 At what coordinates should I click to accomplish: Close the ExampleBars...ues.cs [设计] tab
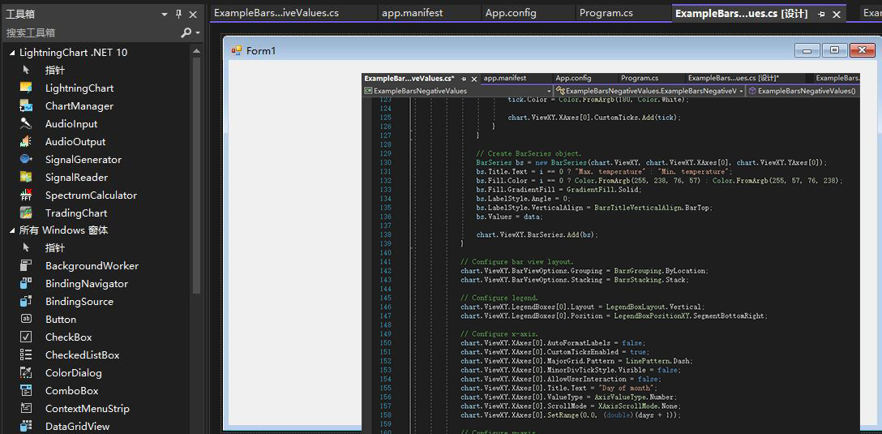click(x=837, y=15)
